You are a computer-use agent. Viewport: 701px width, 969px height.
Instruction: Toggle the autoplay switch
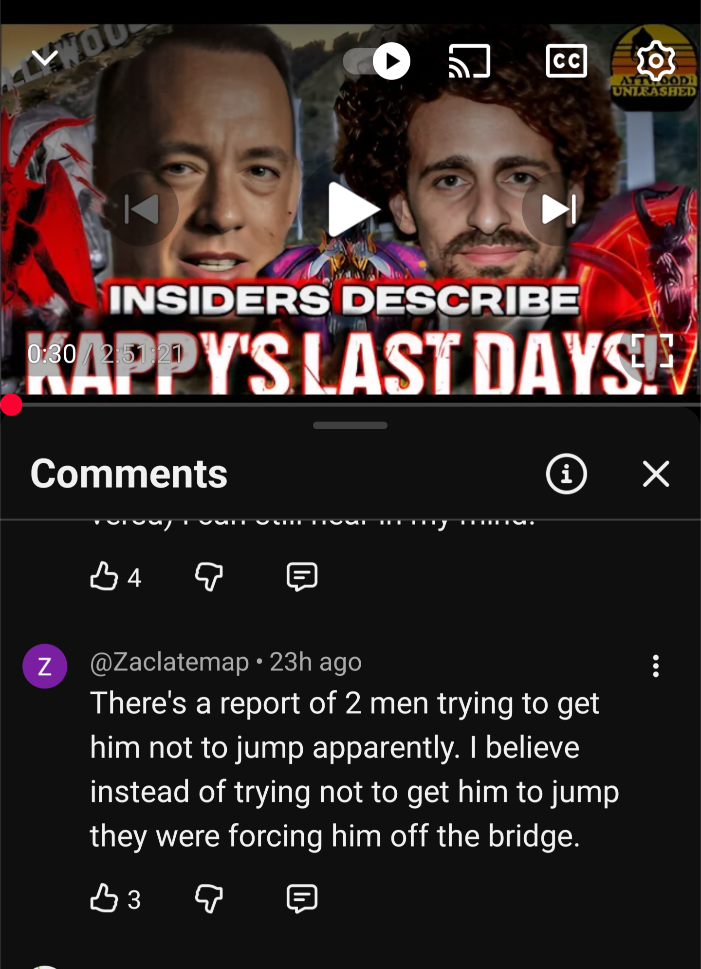(377, 61)
